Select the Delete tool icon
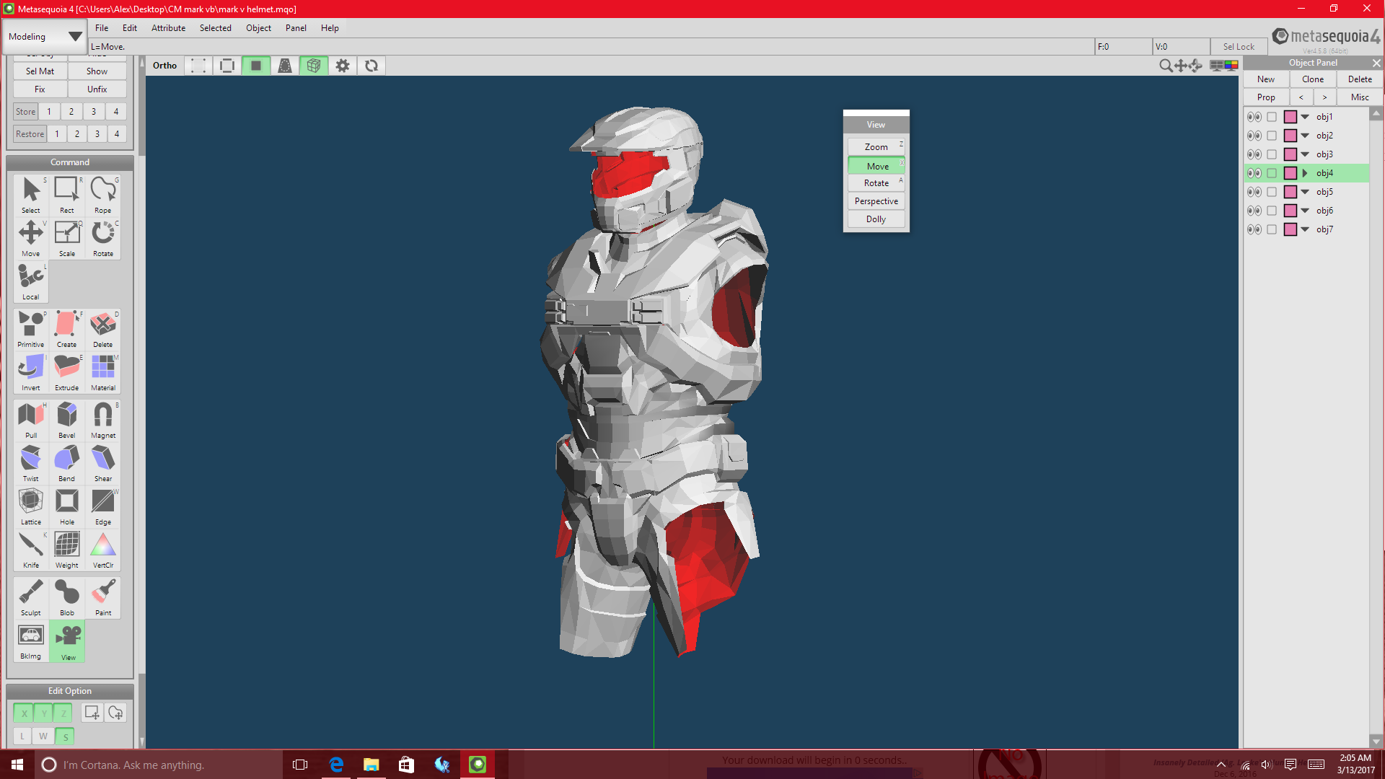1385x779 pixels. tap(103, 329)
